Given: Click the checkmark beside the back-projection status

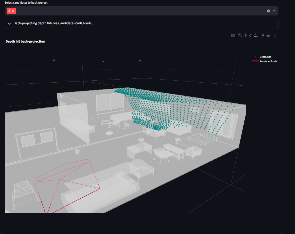Looking at the screenshot, I should coord(10,23).
